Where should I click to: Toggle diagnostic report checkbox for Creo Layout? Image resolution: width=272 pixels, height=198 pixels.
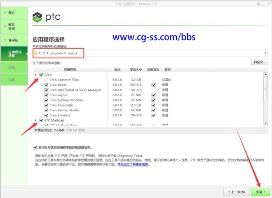point(153,95)
